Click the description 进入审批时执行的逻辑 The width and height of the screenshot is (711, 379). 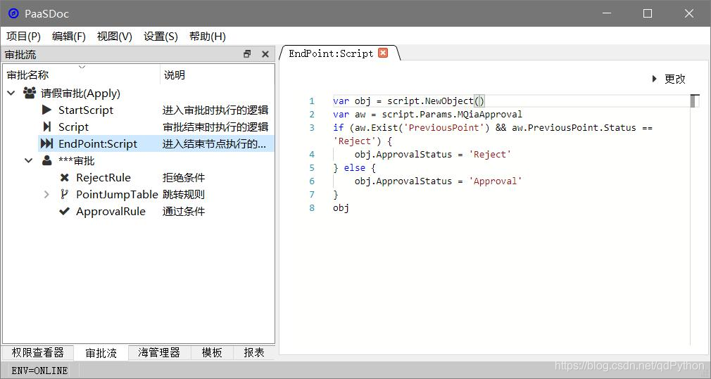(215, 110)
